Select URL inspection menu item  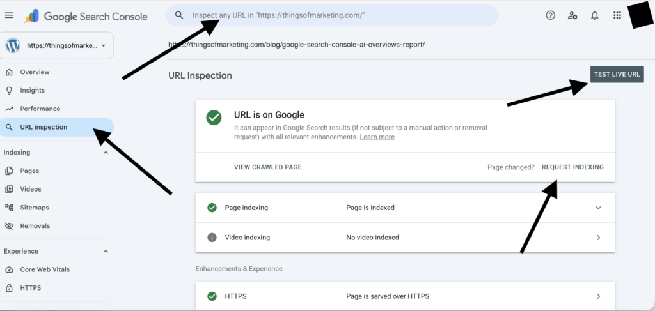click(57, 127)
